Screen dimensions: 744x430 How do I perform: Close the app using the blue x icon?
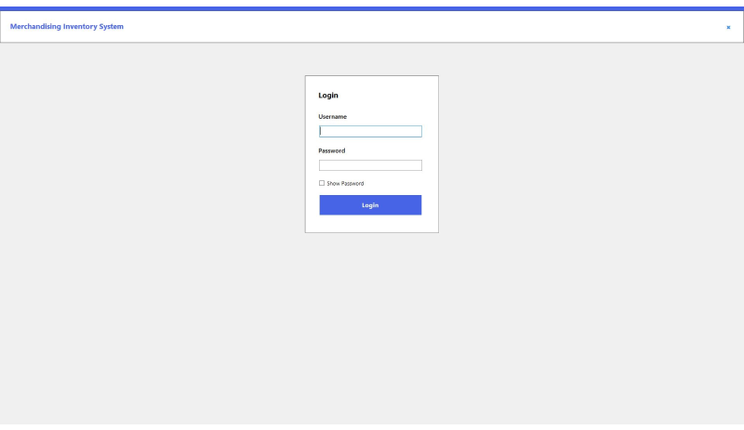tap(728, 28)
